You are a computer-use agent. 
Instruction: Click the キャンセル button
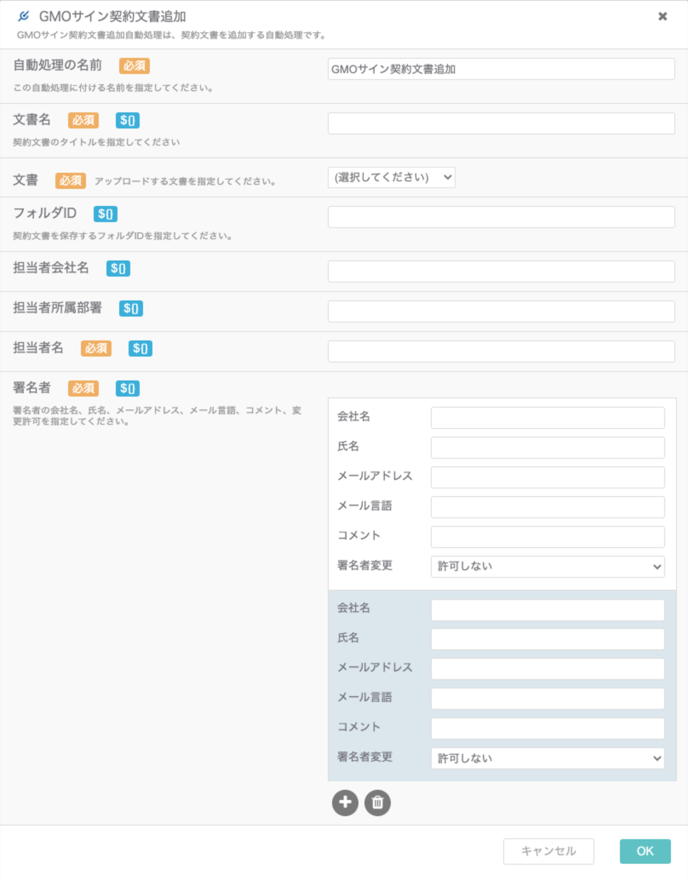548,851
